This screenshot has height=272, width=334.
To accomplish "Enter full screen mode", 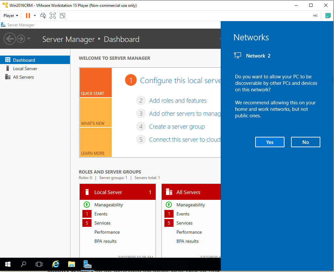I will coord(52,15).
